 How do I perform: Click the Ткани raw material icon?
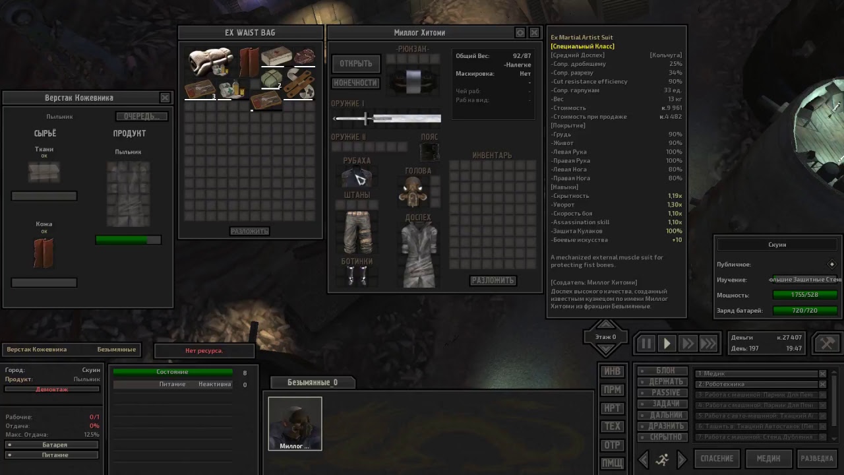coord(44,173)
